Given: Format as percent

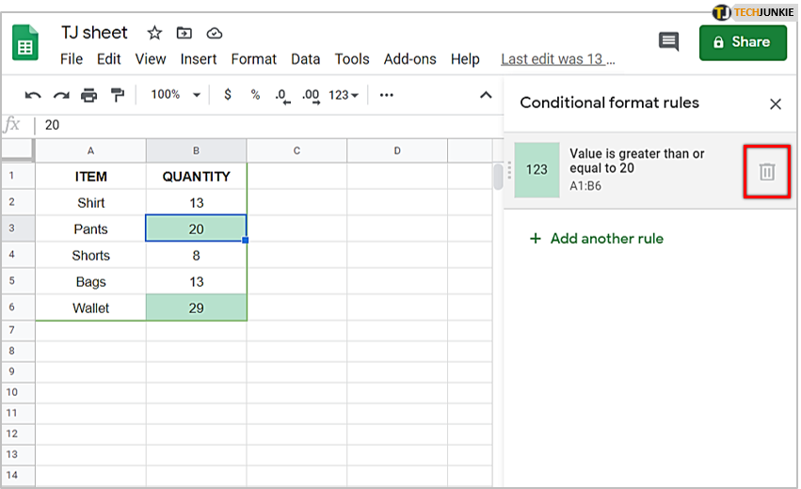Looking at the screenshot, I should 255,94.
